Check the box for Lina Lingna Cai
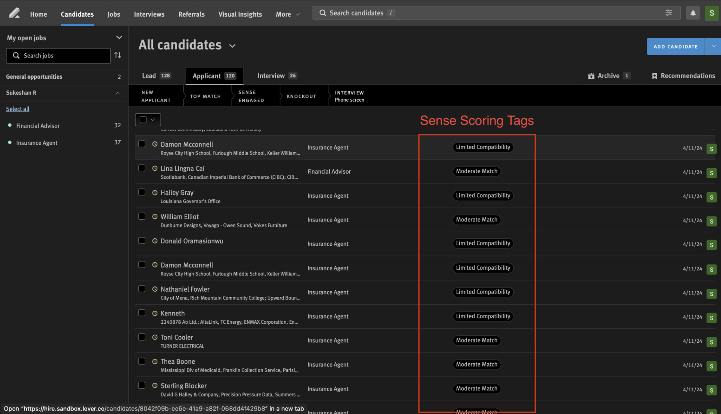 point(142,168)
